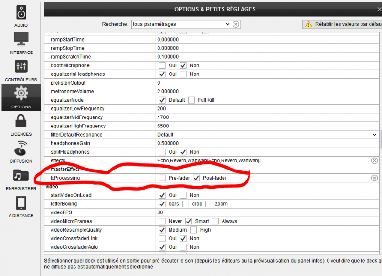Click Rétablir les valeurs par défaut button
The width and height of the screenshot is (382, 276).
pyautogui.click(x=342, y=24)
